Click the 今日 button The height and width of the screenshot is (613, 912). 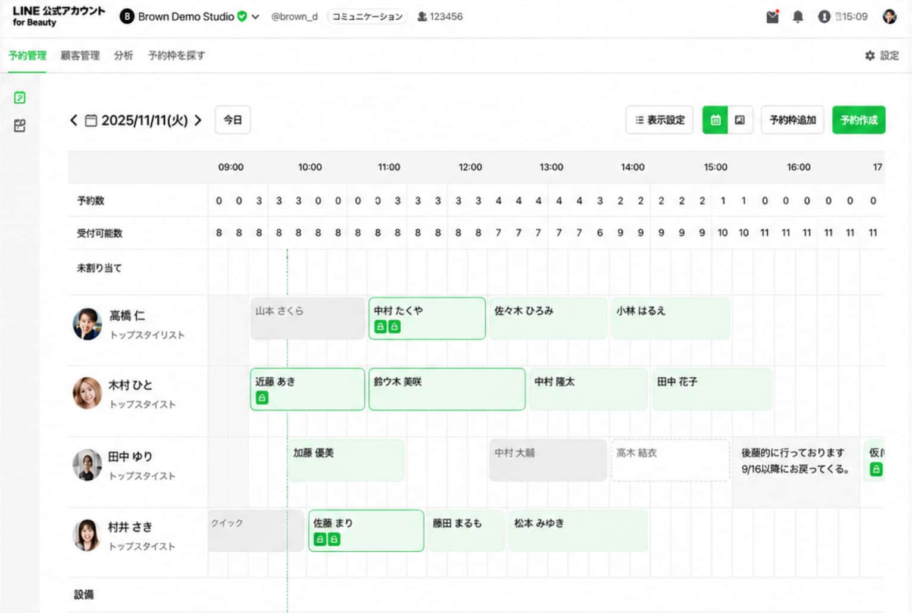[233, 120]
